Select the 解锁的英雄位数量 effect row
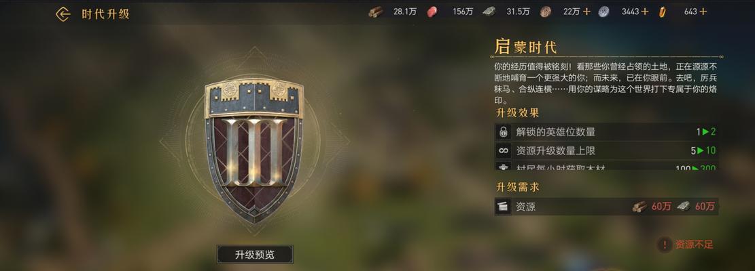755x271 pixels. point(607,132)
